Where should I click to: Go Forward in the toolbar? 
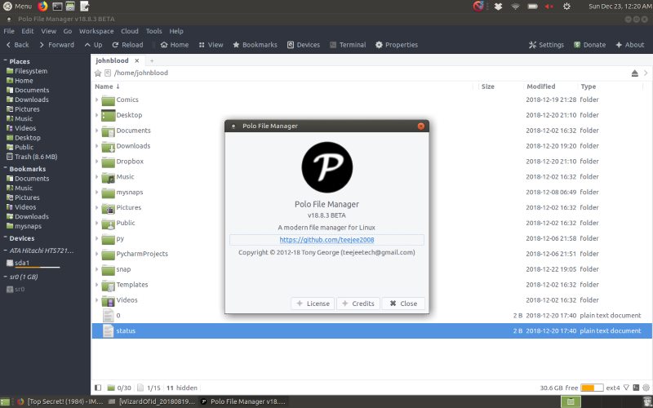[x=56, y=45]
